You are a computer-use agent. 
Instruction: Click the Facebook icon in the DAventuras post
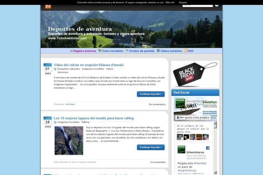point(208,148)
